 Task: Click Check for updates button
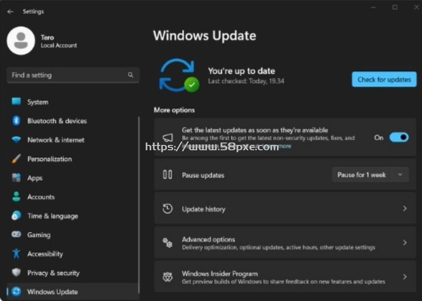(x=384, y=79)
